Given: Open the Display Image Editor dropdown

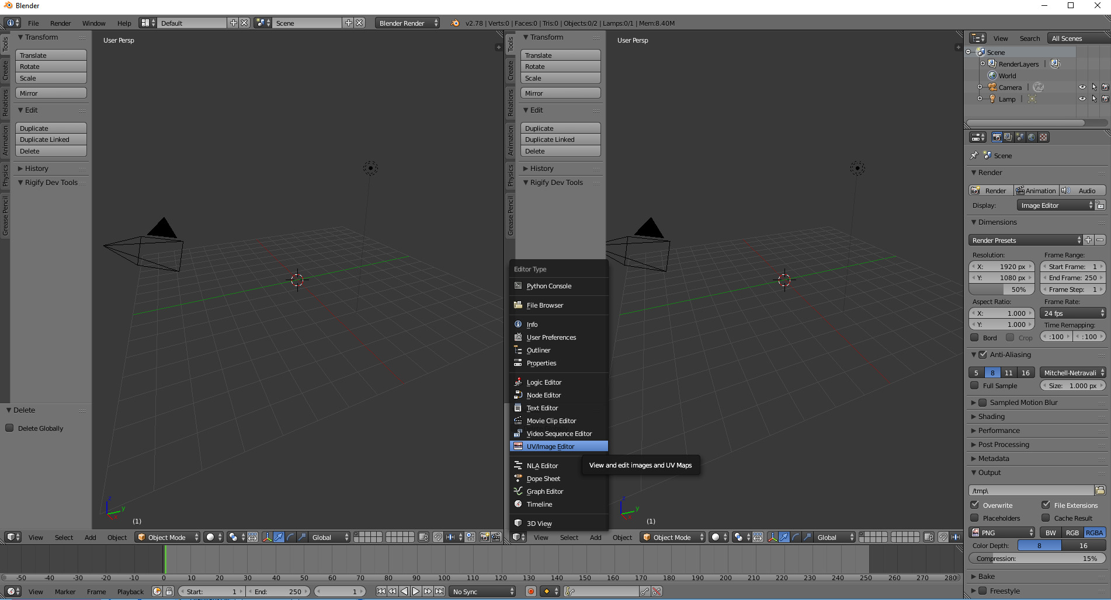Looking at the screenshot, I should (1055, 205).
